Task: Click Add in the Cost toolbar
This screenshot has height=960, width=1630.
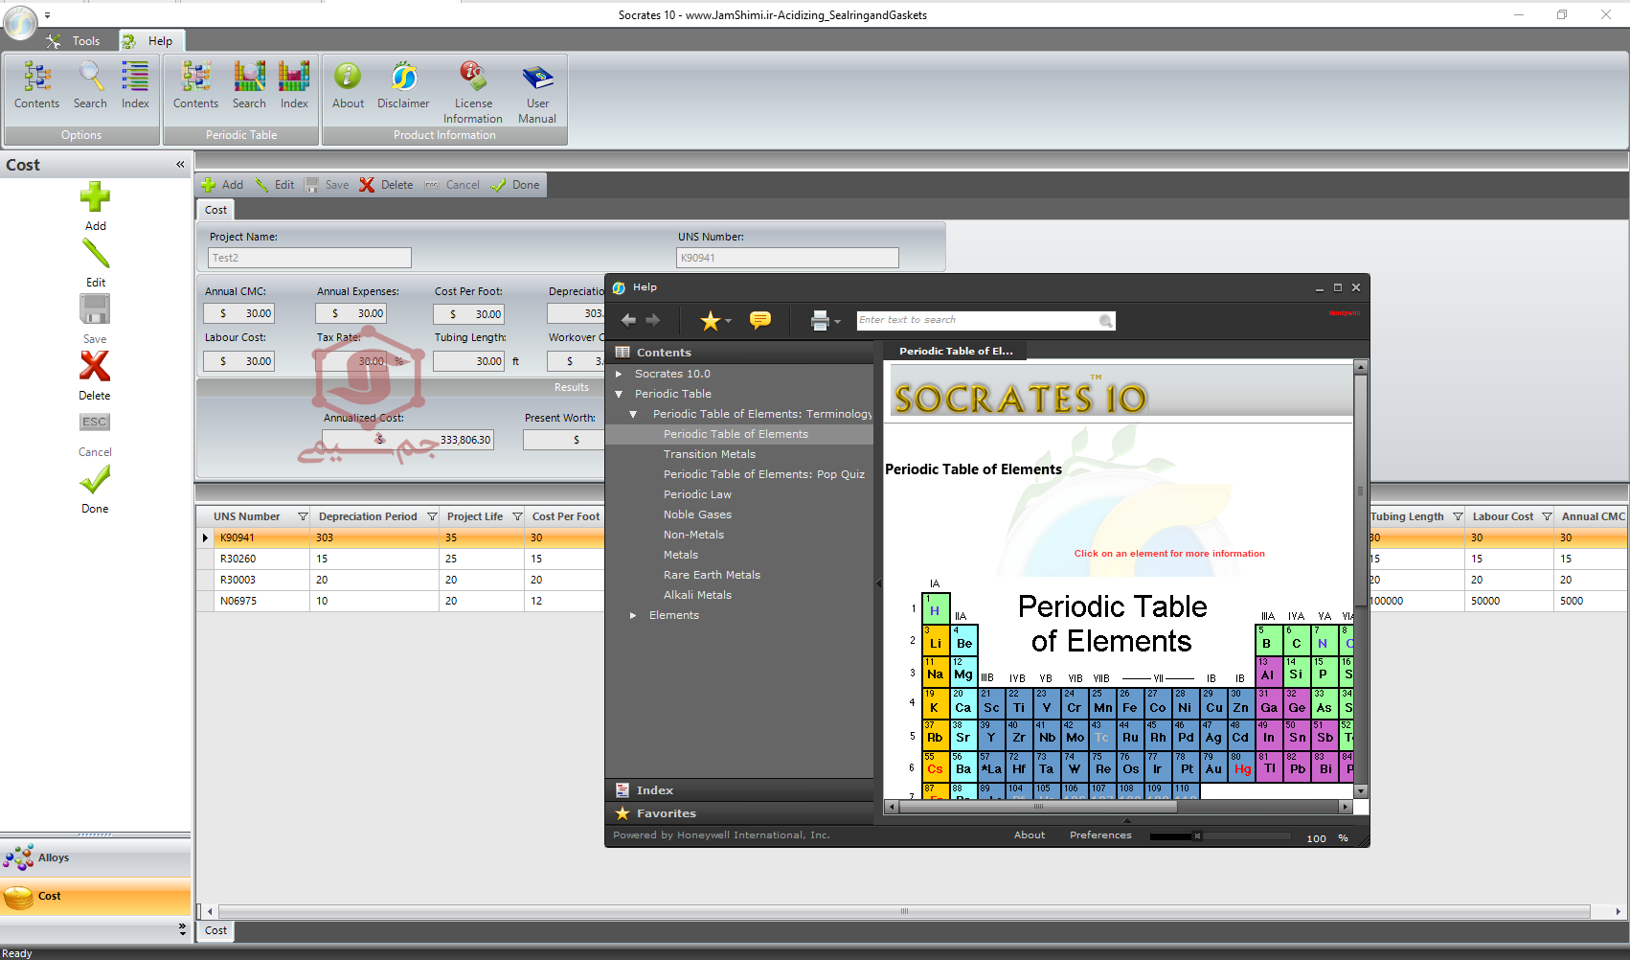Action: (222, 185)
